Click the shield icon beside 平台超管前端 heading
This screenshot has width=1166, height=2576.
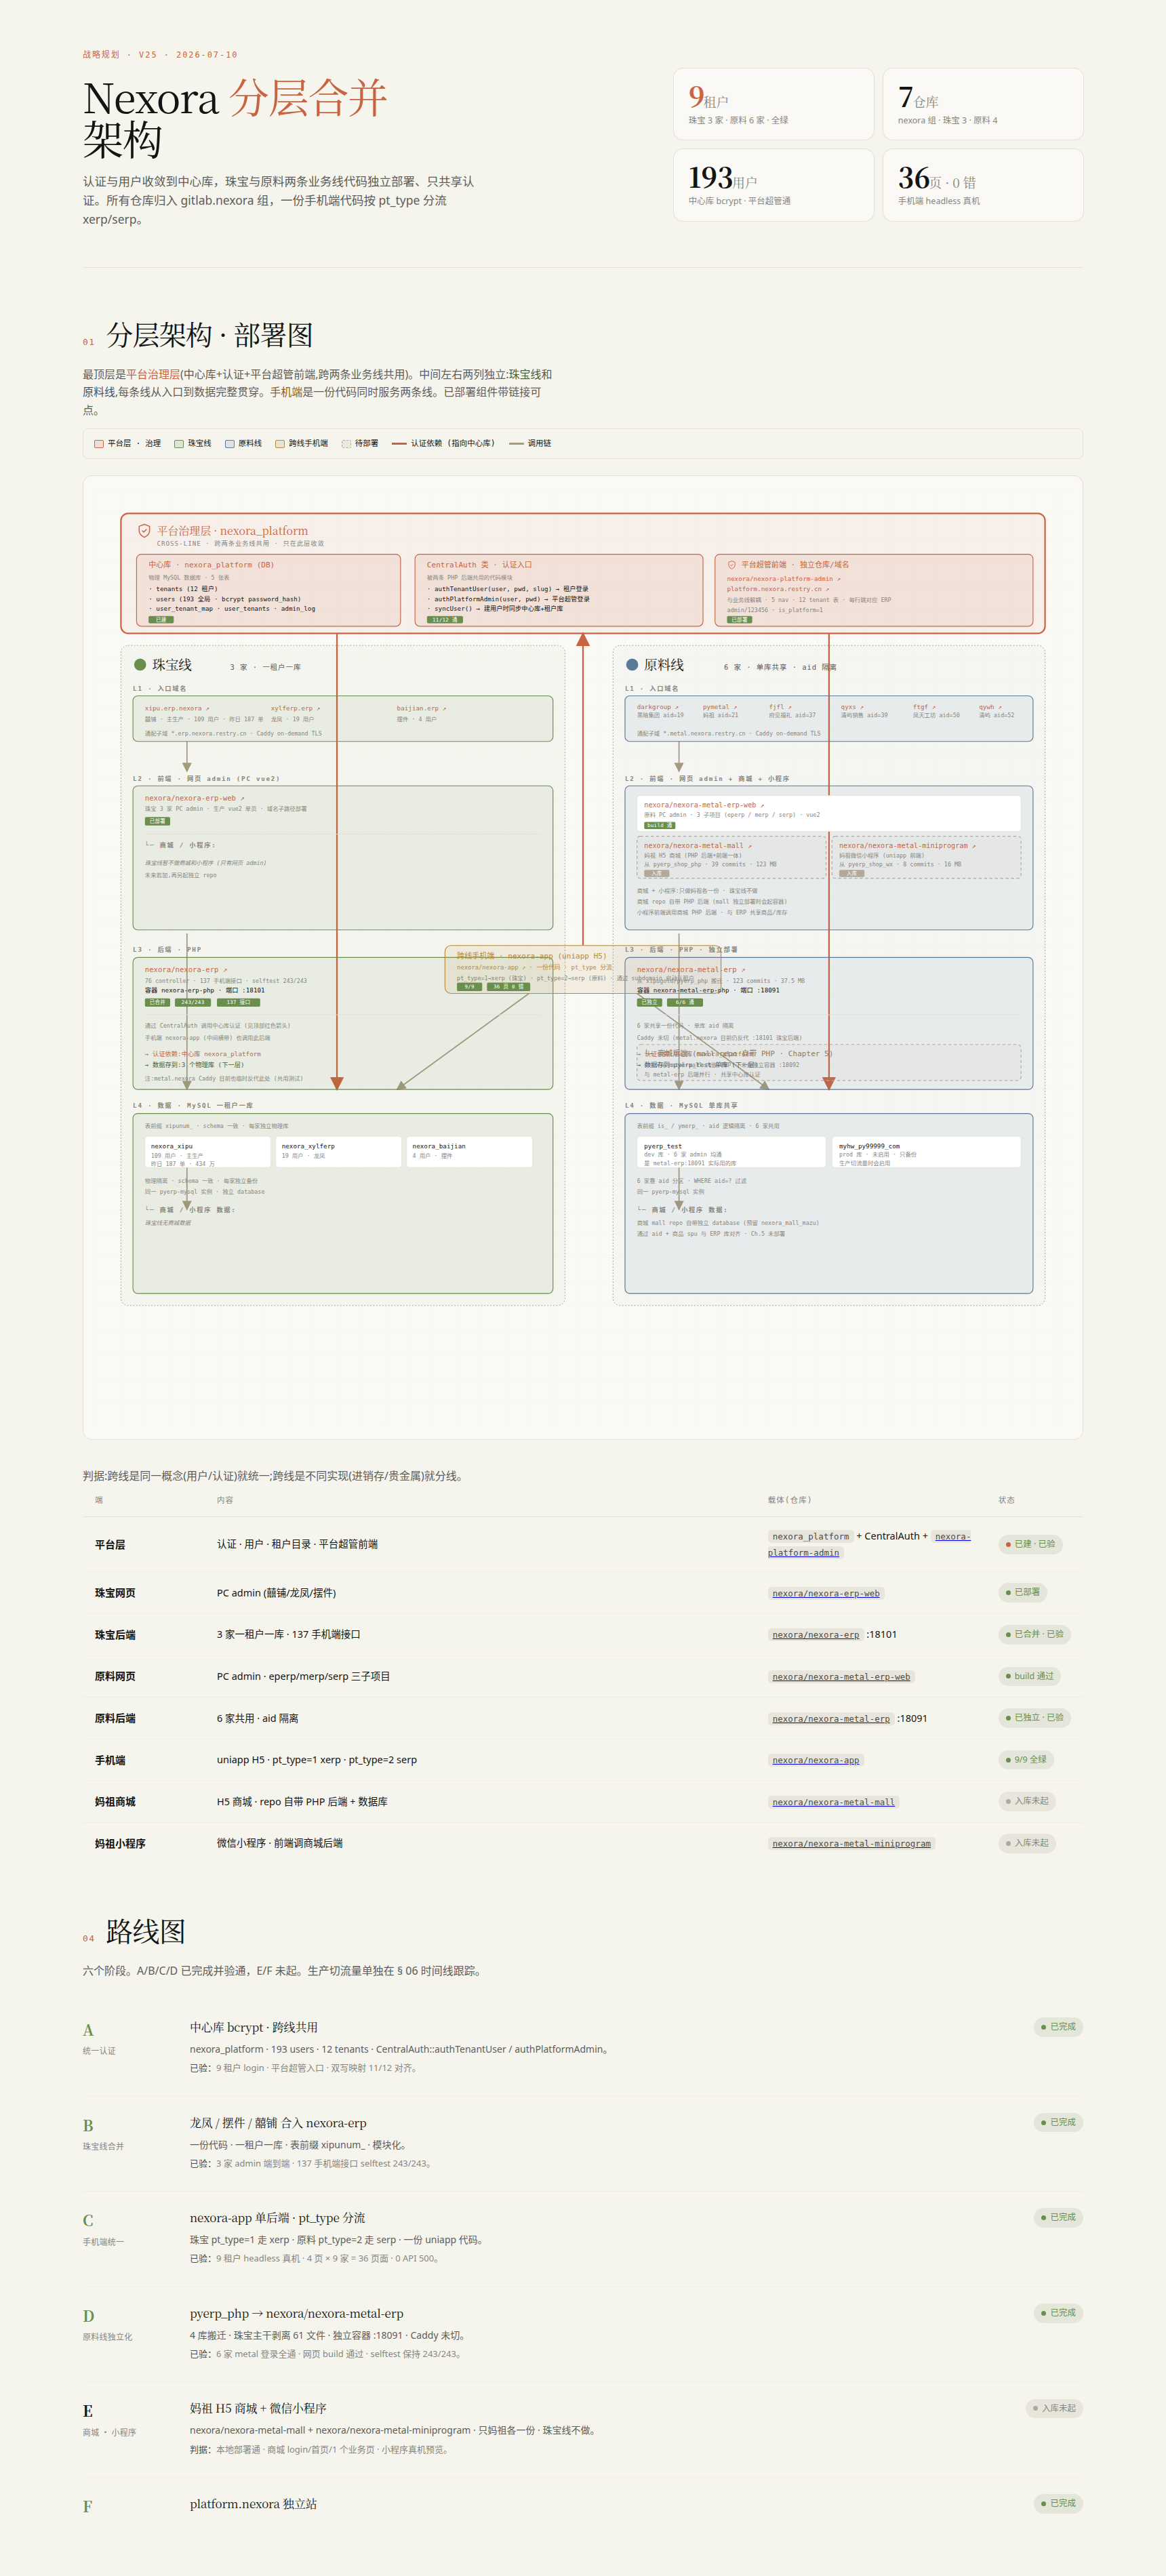click(x=731, y=565)
